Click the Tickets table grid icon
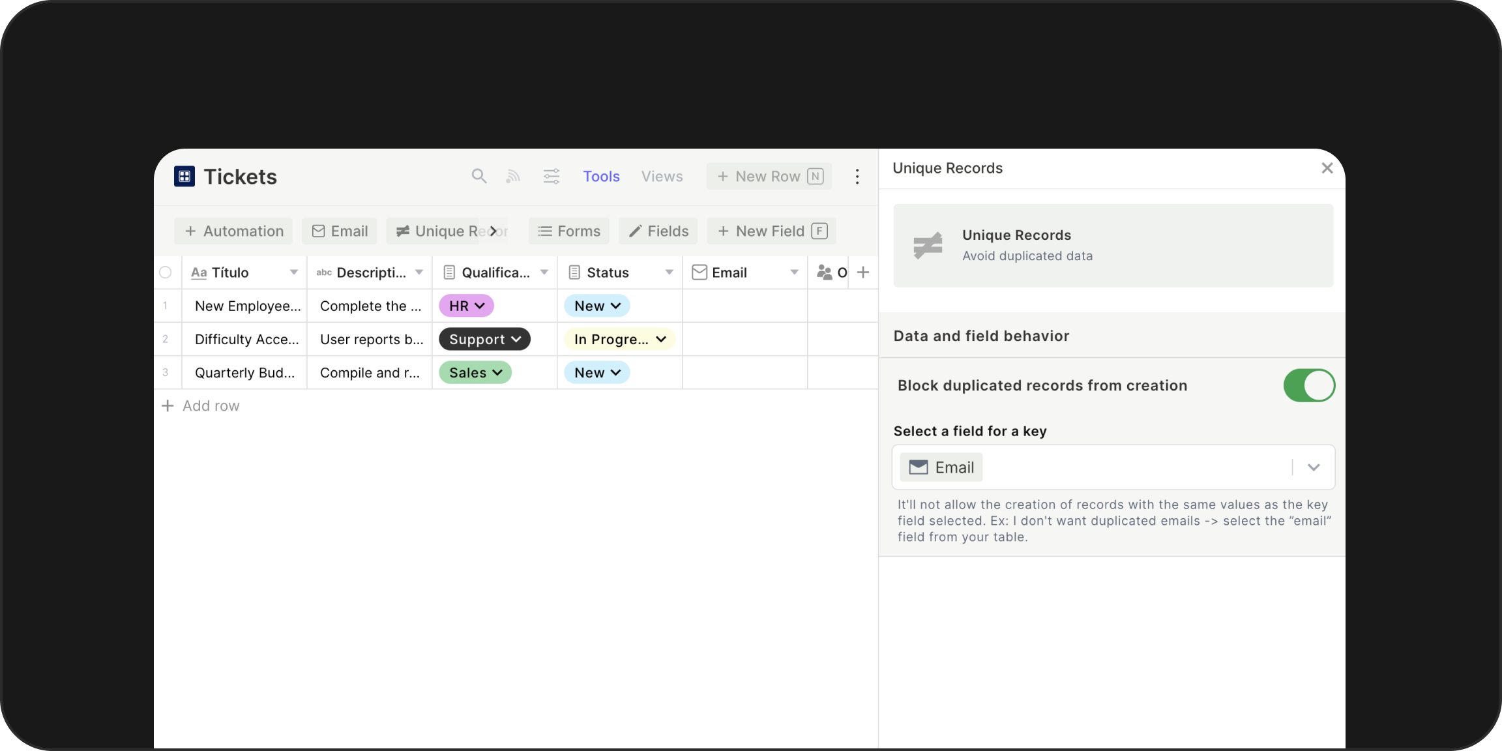 point(184,176)
